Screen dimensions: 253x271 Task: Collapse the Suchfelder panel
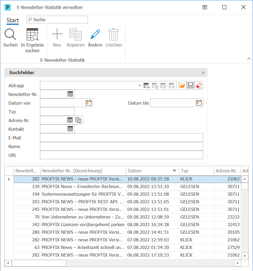pos(203,73)
